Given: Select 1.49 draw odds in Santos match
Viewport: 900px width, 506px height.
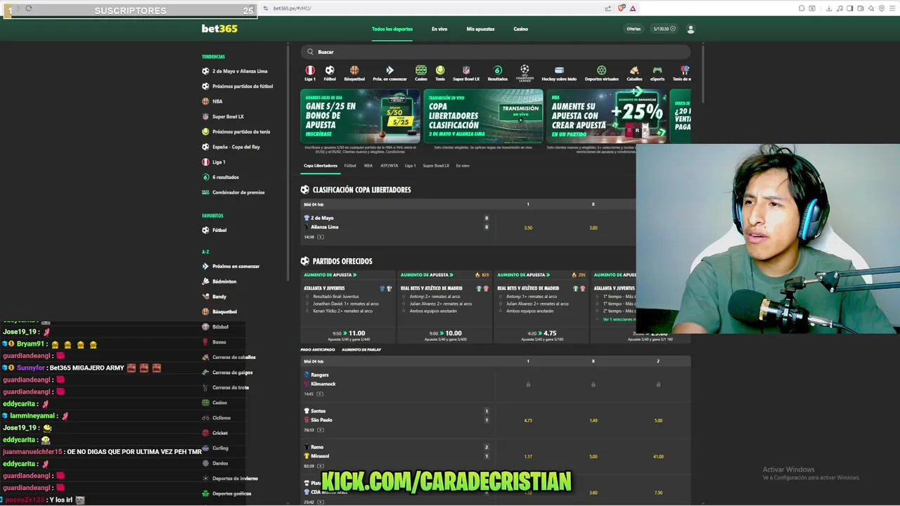Looking at the screenshot, I should (593, 420).
